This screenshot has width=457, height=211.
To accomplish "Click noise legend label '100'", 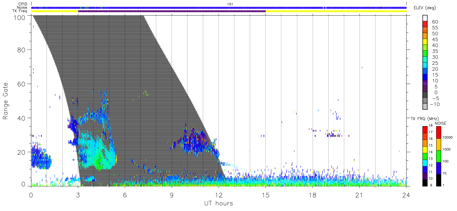I will click(446, 161).
